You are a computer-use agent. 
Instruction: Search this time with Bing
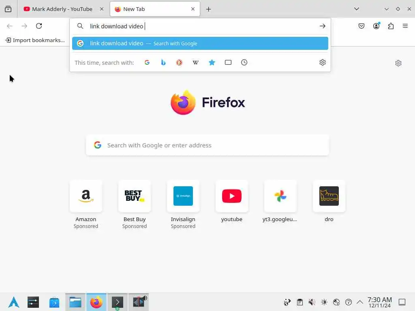(x=163, y=62)
